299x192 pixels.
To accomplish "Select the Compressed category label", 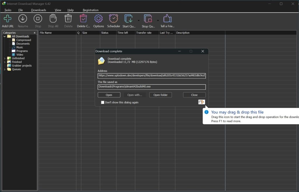I will tap(24, 40).
